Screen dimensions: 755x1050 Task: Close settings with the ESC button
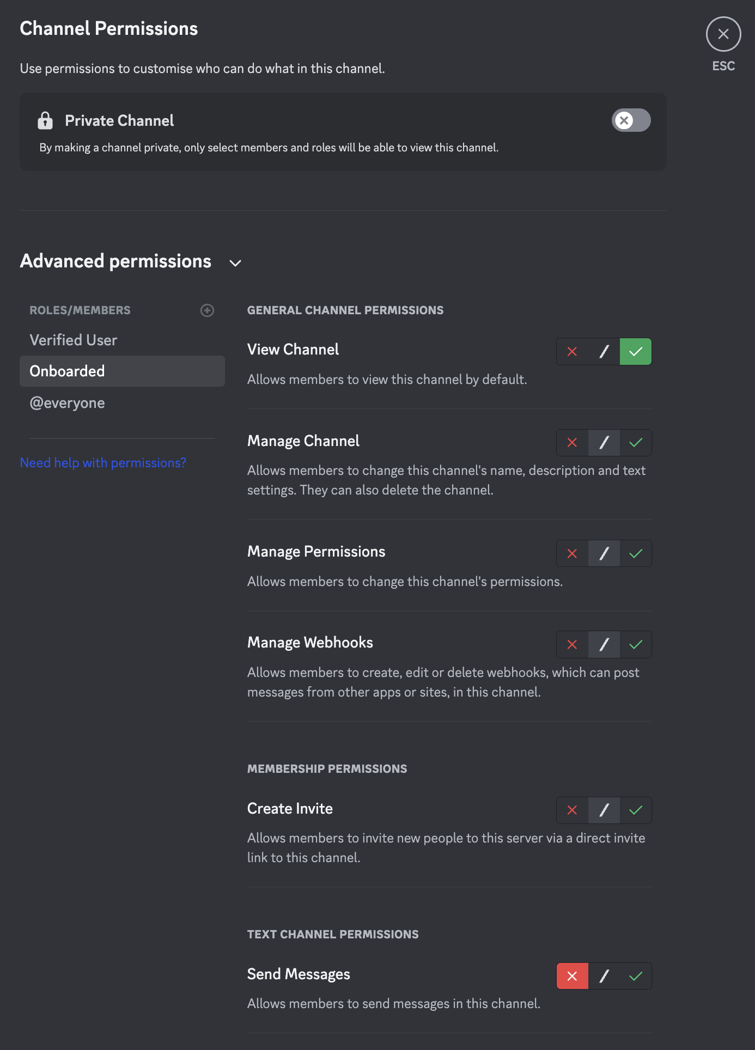[x=723, y=34]
